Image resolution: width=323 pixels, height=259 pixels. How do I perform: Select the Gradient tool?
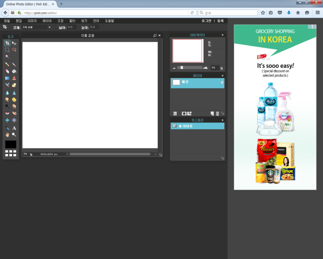pyautogui.click(x=7, y=78)
